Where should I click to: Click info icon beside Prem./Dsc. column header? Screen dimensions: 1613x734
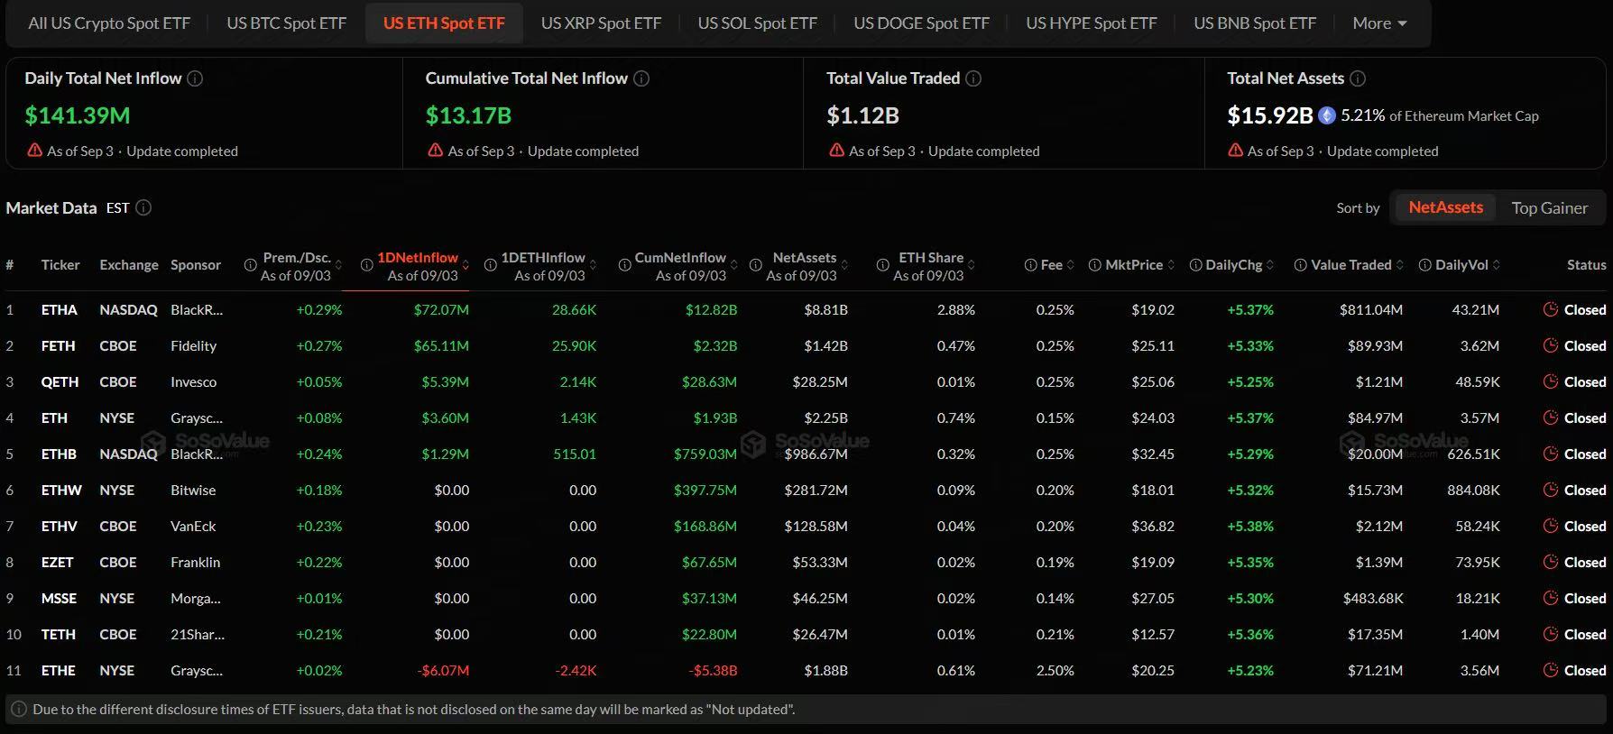coord(251,265)
